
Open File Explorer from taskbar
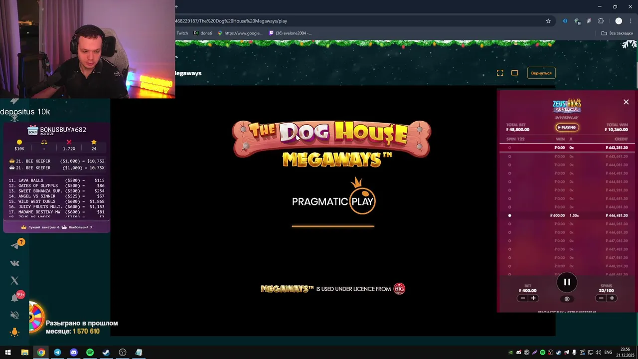pyautogui.click(x=24, y=353)
